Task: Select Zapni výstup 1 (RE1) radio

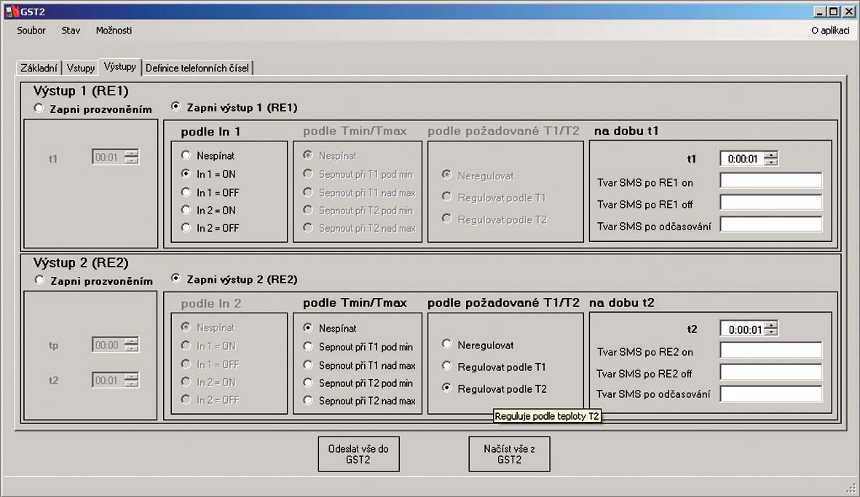Action: pyautogui.click(x=234, y=107)
